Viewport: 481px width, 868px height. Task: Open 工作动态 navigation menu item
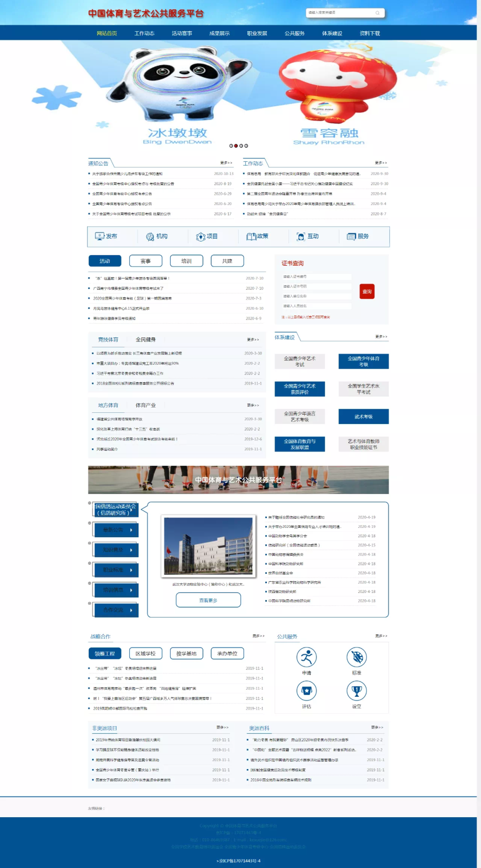point(144,33)
